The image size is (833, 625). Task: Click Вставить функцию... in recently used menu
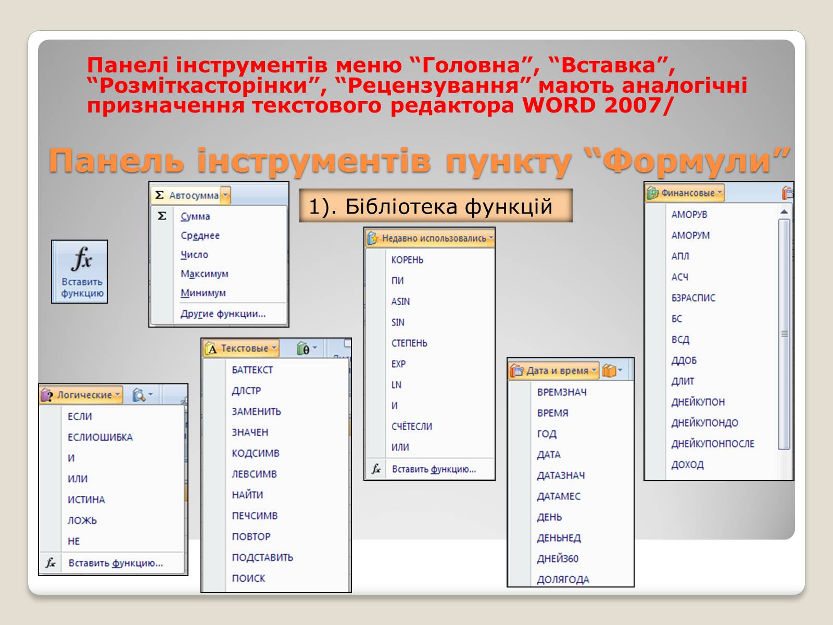pos(434,469)
